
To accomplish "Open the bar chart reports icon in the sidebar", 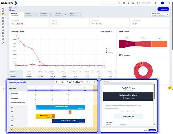I will [3, 36].
